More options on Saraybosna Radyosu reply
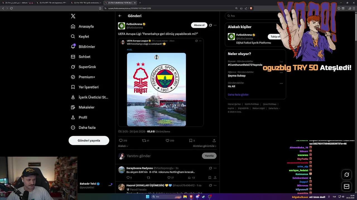The image size is (357, 200). point(215,168)
